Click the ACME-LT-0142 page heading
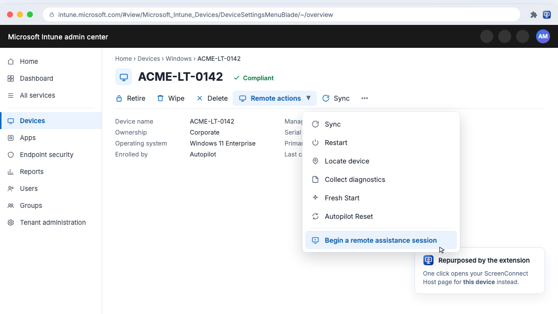558x314 pixels. click(x=180, y=77)
